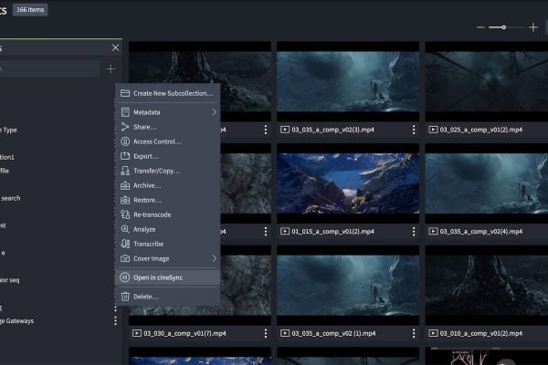
Task: Click the cineSync logo icon in menu
Action: (125, 277)
